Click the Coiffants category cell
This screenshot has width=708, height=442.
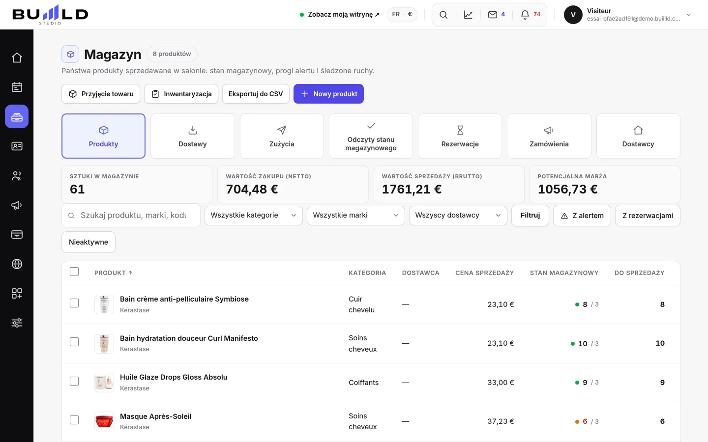pyautogui.click(x=363, y=383)
